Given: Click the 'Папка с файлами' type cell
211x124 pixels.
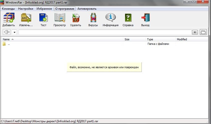Looking at the screenshot, I should click(158, 44).
